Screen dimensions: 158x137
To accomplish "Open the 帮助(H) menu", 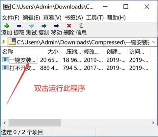I will (116, 18).
